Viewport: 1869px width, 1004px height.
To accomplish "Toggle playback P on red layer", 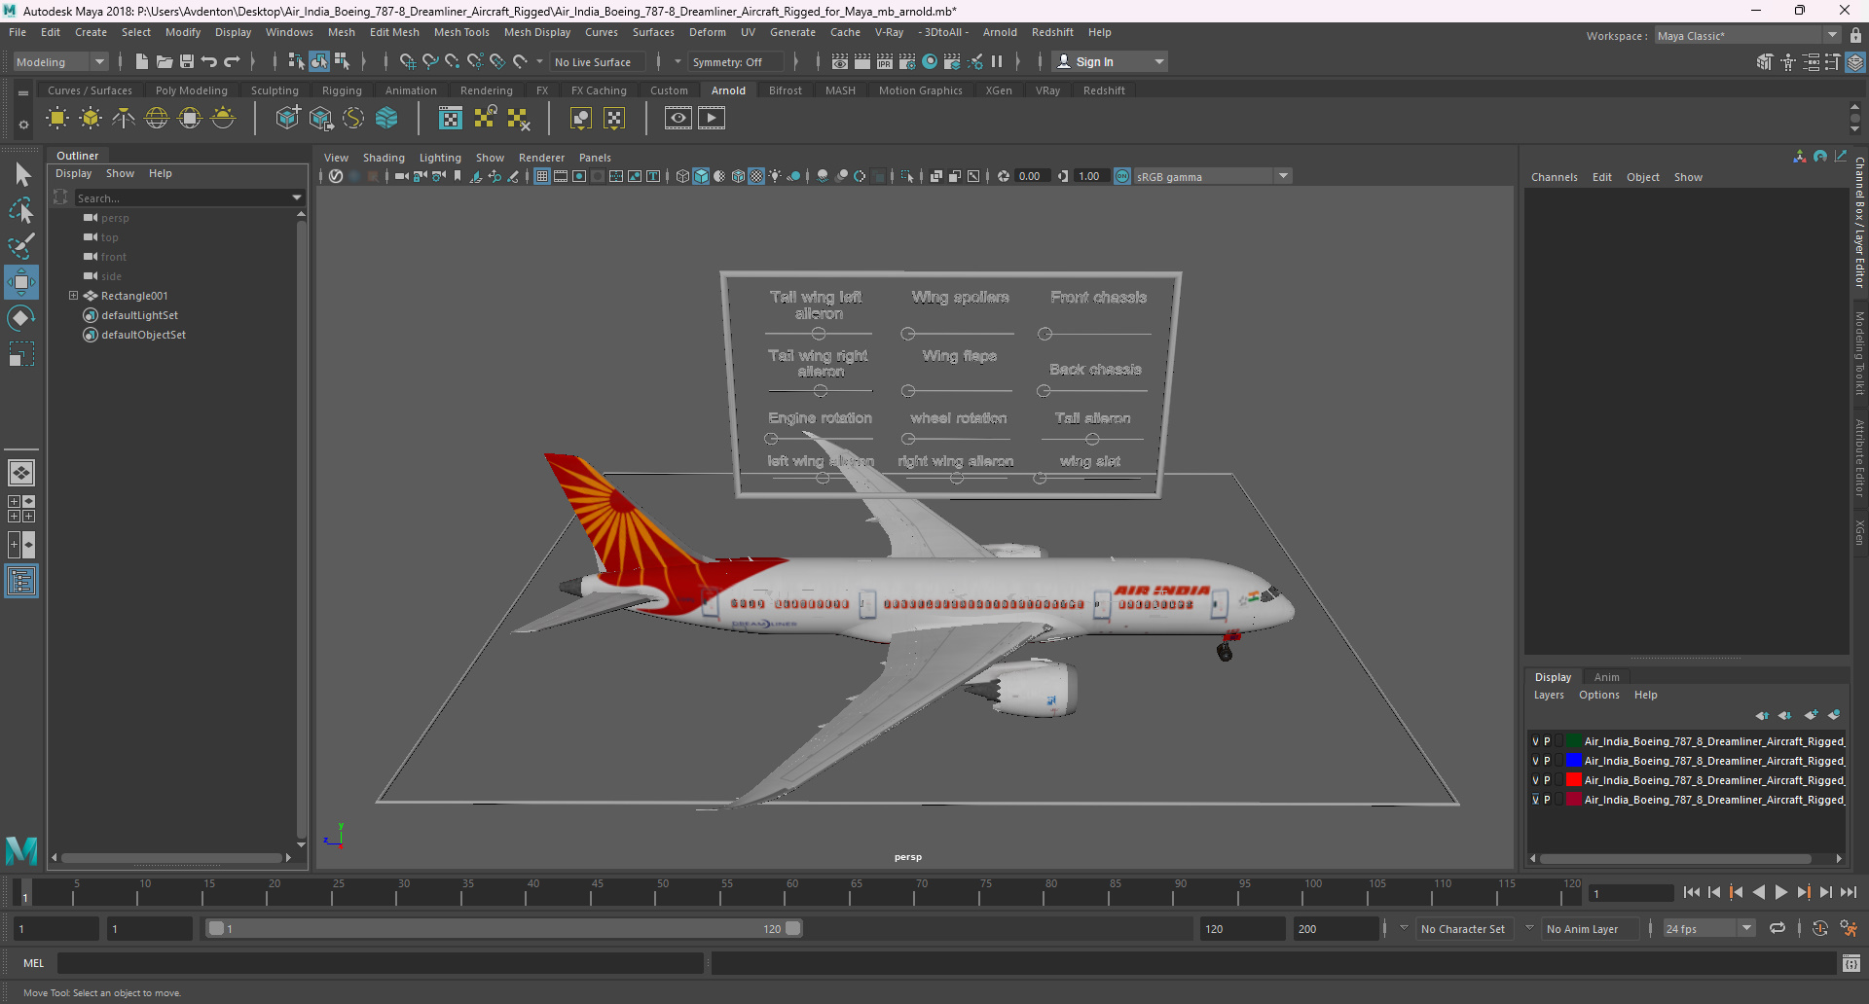I will [x=1547, y=780].
